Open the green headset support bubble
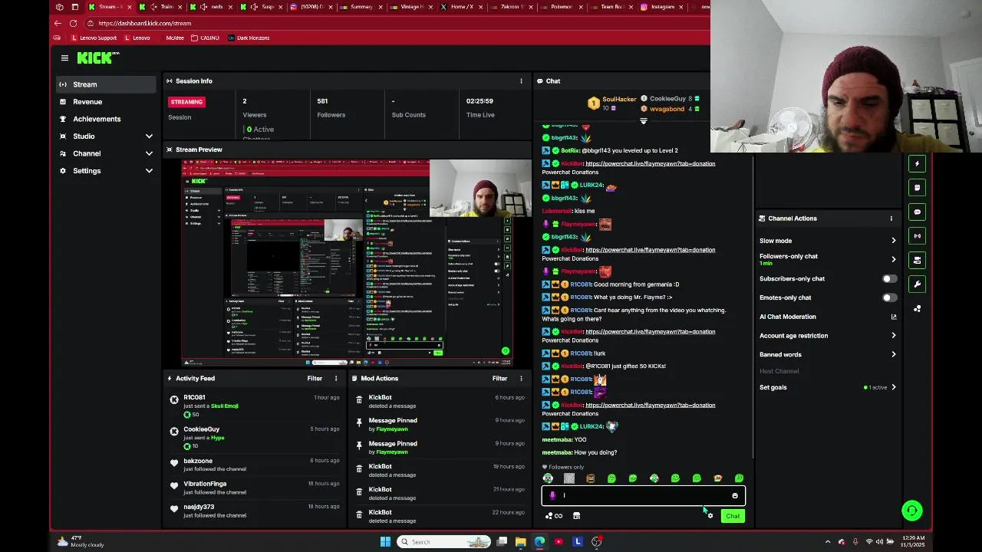Screen dimensions: 982x552 point(911,511)
